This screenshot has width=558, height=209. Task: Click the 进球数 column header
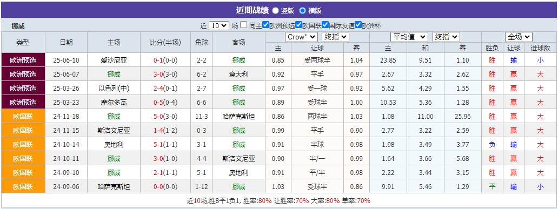click(x=540, y=48)
